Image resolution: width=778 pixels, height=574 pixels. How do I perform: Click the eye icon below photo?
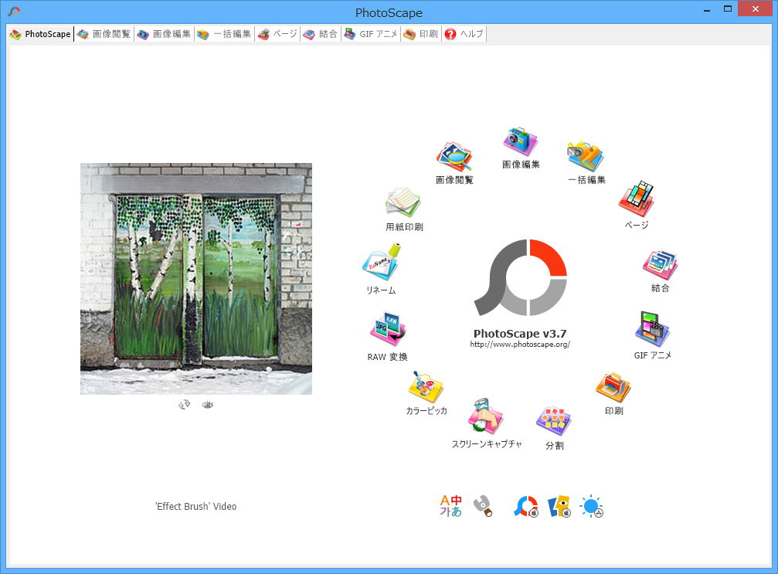point(207,405)
